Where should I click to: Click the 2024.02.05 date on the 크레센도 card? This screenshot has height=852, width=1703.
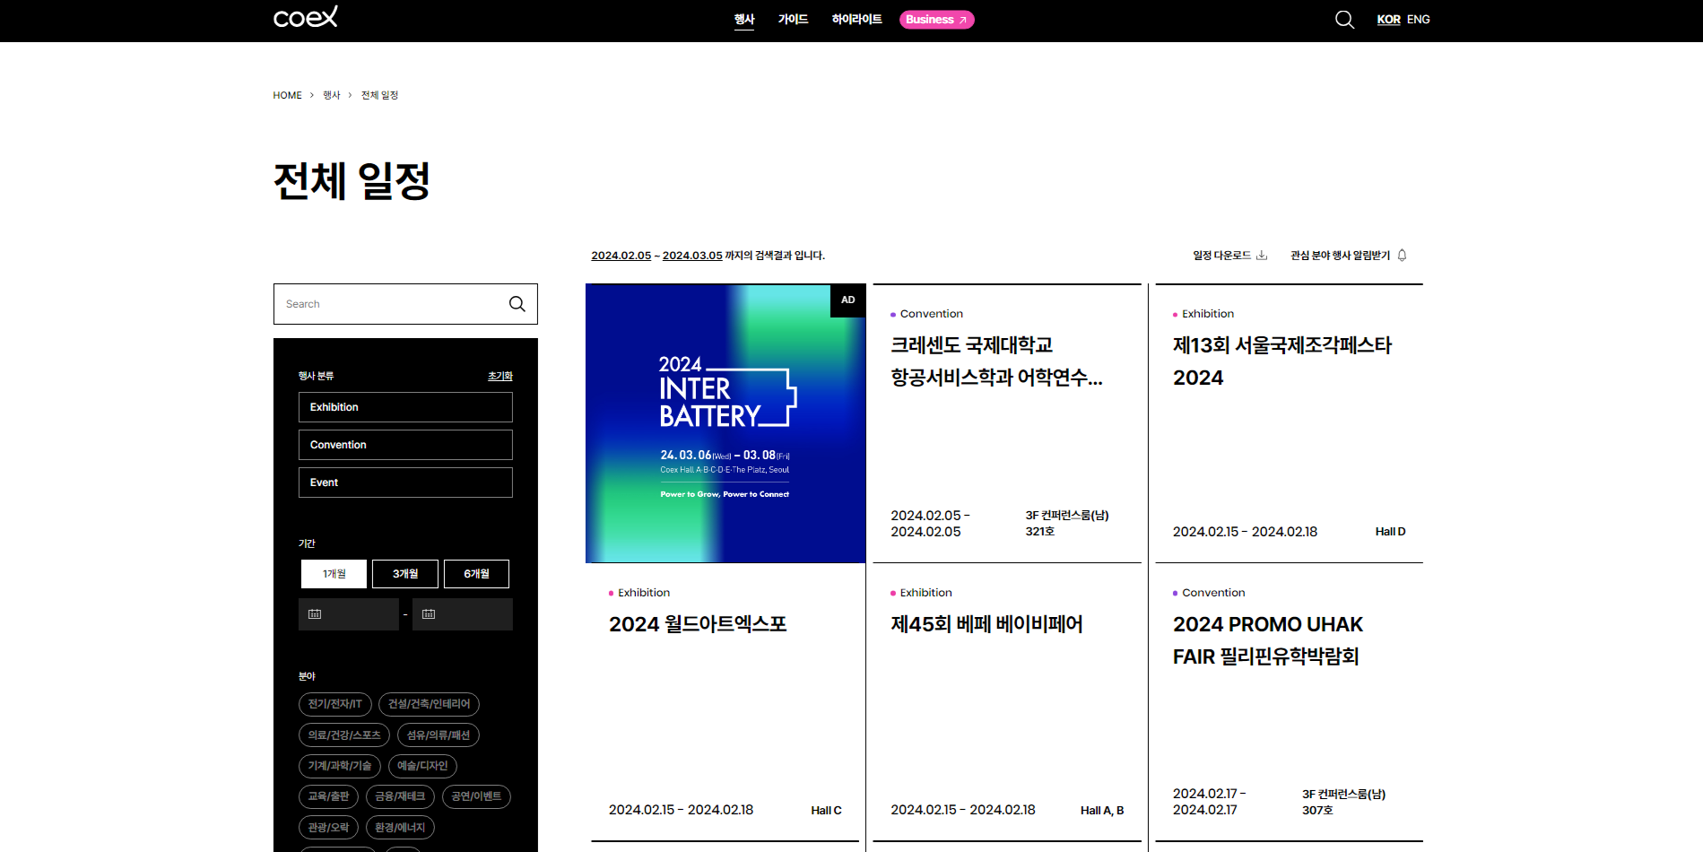(x=930, y=524)
